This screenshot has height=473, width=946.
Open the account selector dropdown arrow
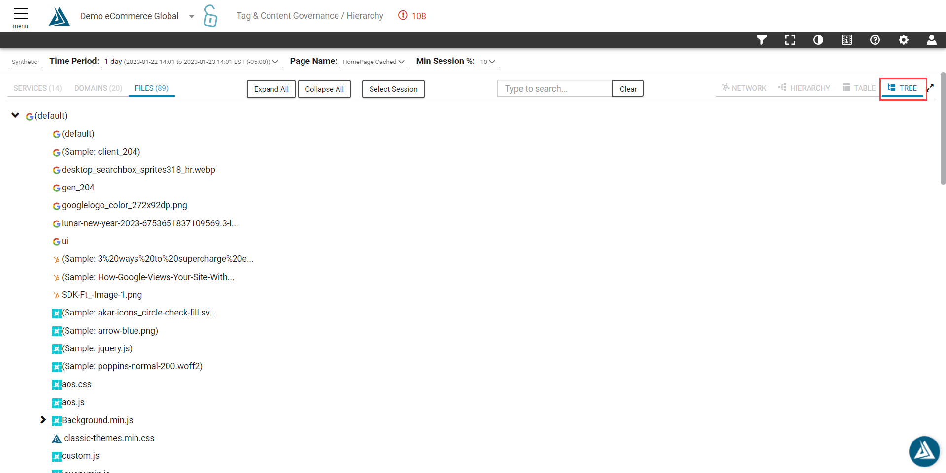click(x=192, y=17)
